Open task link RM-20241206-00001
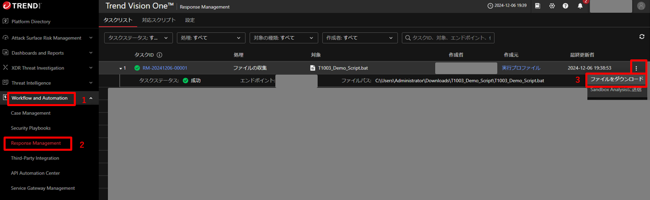 [165, 68]
